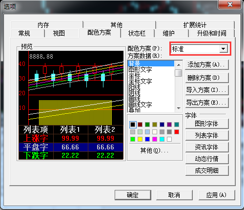The width and height of the screenshot is (244, 210).
Task: Open the 图形字体 font settings
Action: click(207, 124)
